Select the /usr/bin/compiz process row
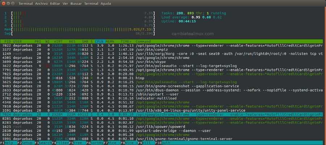The width and height of the screenshot is (326, 145). [161, 50]
